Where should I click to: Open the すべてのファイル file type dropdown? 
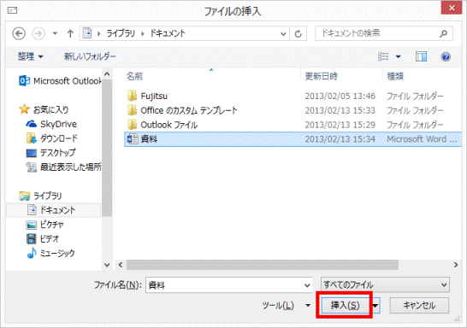pos(386,285)
